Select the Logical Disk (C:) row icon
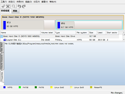Screen dimensions: 125x94 click(x=5, y=40)
